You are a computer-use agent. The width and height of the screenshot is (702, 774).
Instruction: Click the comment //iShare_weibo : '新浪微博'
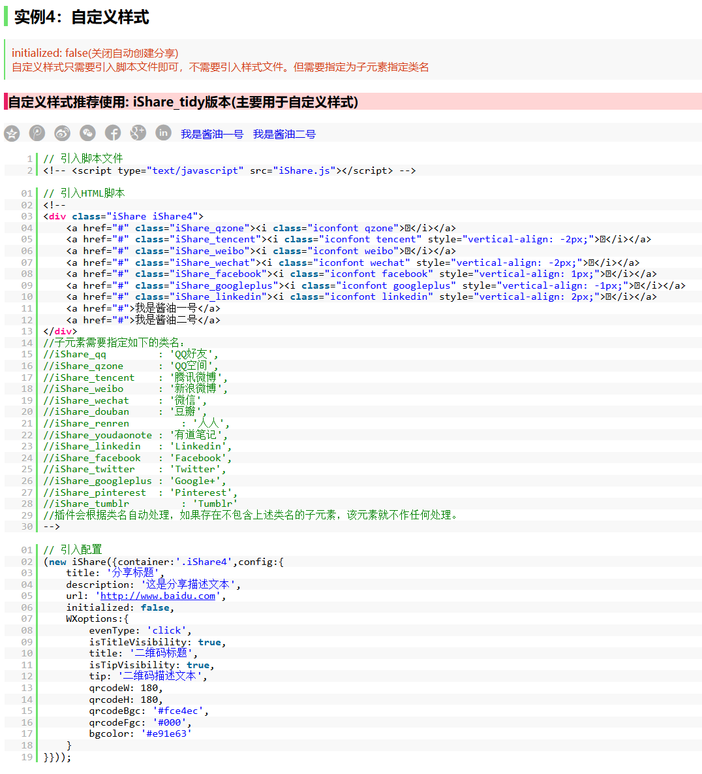pos(136,389)
